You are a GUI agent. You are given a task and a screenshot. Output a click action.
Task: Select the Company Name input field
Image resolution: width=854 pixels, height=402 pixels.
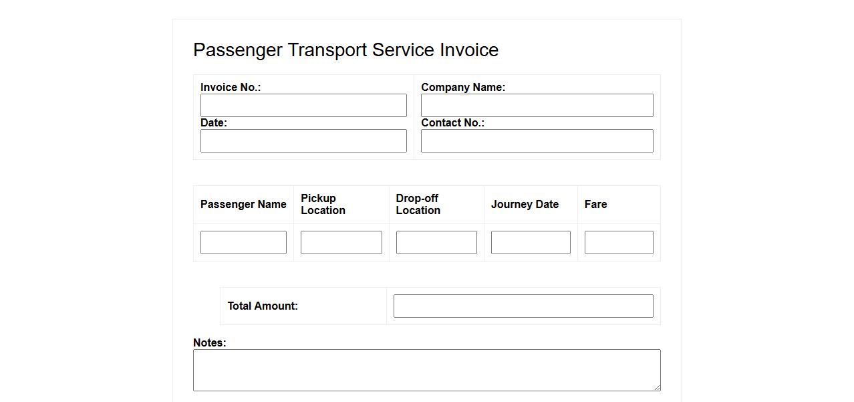pos(537,106)
